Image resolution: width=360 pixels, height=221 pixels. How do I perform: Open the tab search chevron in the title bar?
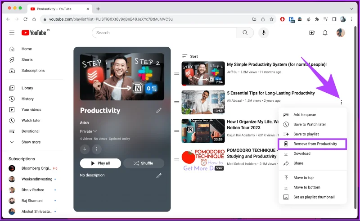click(351, 9)
